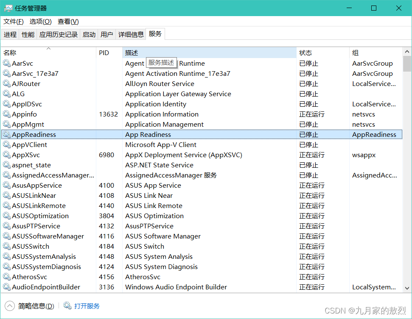Image resolution: width=412 pixels, height=319 pixels.
Task: Click the vertical scrollbar thumb
Action: point(407,64)
